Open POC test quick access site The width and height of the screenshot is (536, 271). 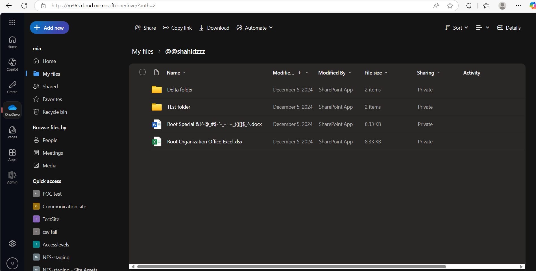click(52, 194)
